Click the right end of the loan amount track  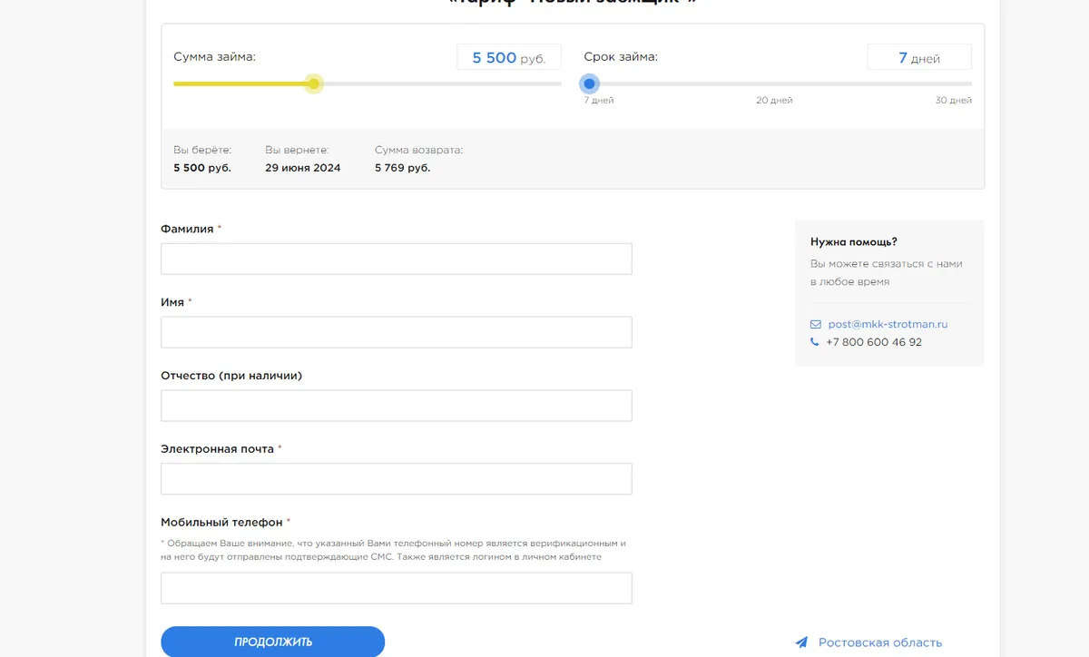(x=559, y=84)
